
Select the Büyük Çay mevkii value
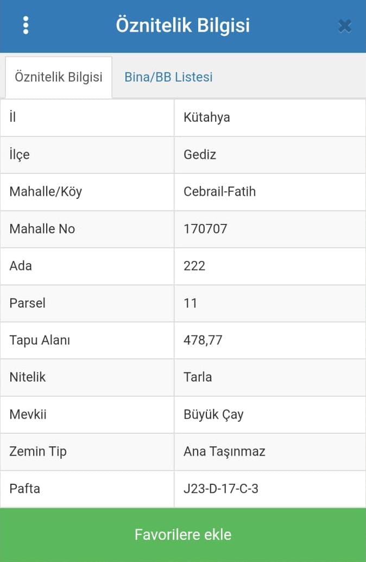(x=213, y=415)
